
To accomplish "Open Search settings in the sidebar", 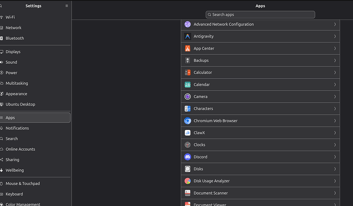I will (x=35, y=138).
